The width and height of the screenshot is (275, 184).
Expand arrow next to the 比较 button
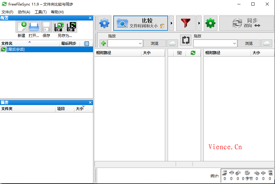click(x=171, y=23)
